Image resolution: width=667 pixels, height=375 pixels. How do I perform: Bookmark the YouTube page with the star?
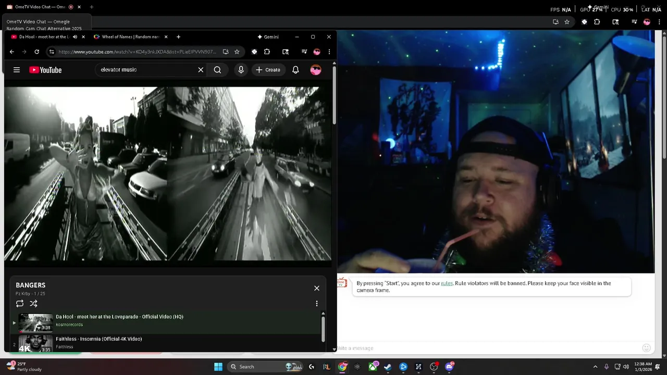click(x=237, y=52)
